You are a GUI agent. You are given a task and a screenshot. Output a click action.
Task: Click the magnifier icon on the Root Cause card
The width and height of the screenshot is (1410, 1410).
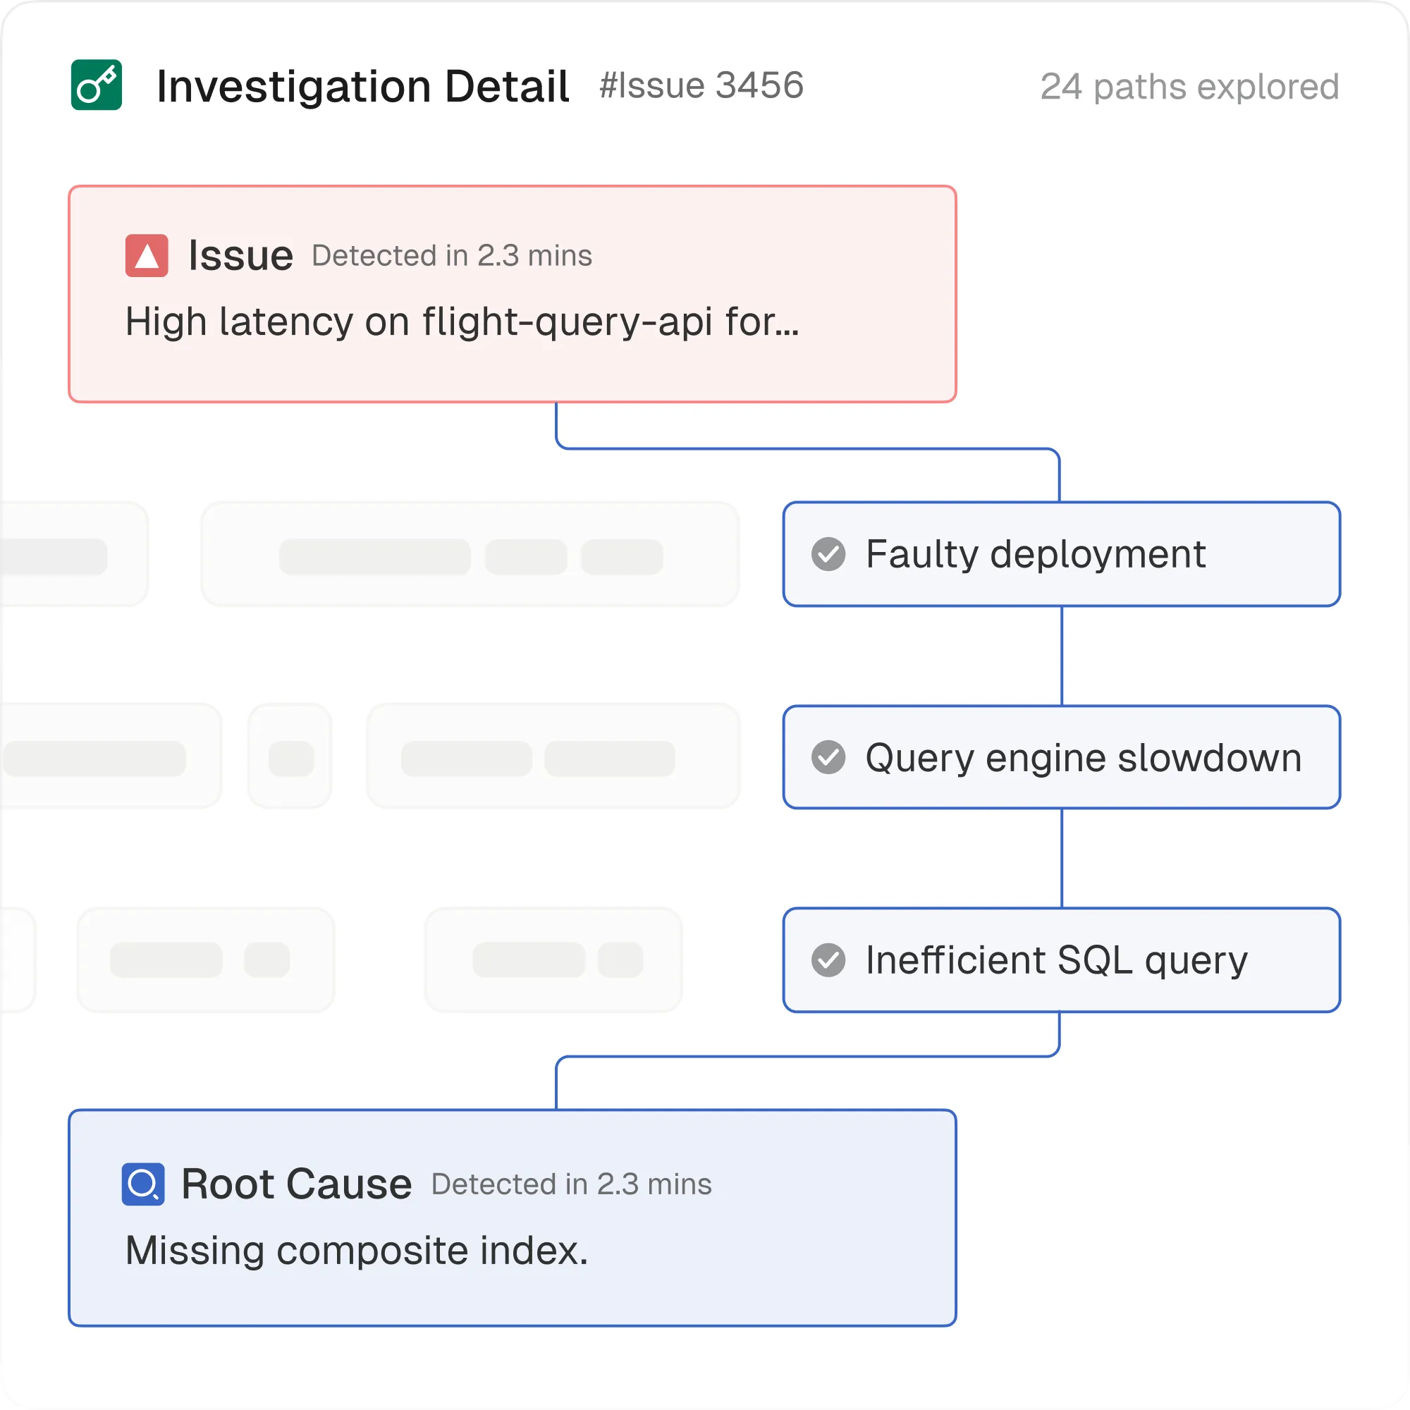pos(143,1184)
